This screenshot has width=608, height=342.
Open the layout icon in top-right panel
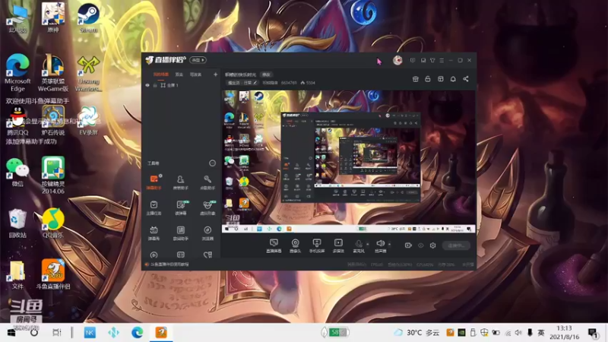pos(441,79)
